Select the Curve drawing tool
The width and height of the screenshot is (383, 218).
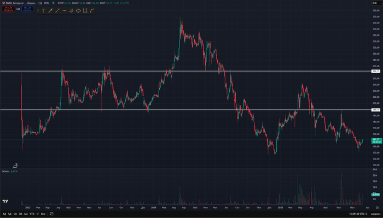click(92, 11)
